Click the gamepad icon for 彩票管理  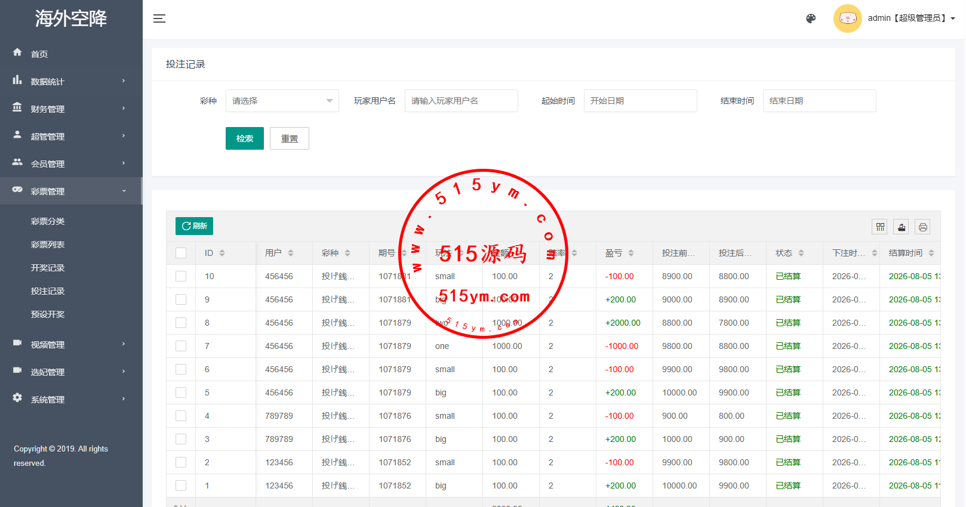[x=17, y=190]
